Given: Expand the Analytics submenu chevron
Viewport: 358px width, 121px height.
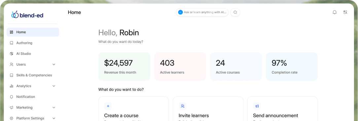Looking at the screenshot, I should click(x=54, y=86).
